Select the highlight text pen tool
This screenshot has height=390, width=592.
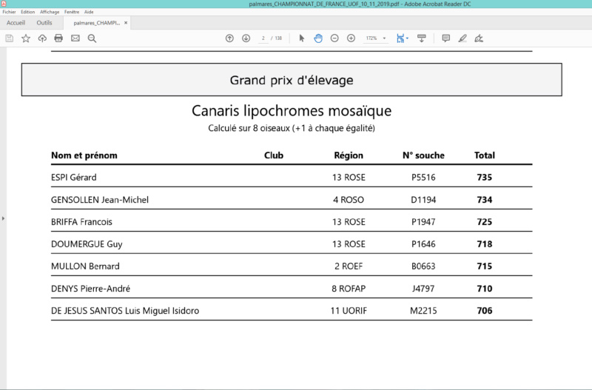(462, 38)
